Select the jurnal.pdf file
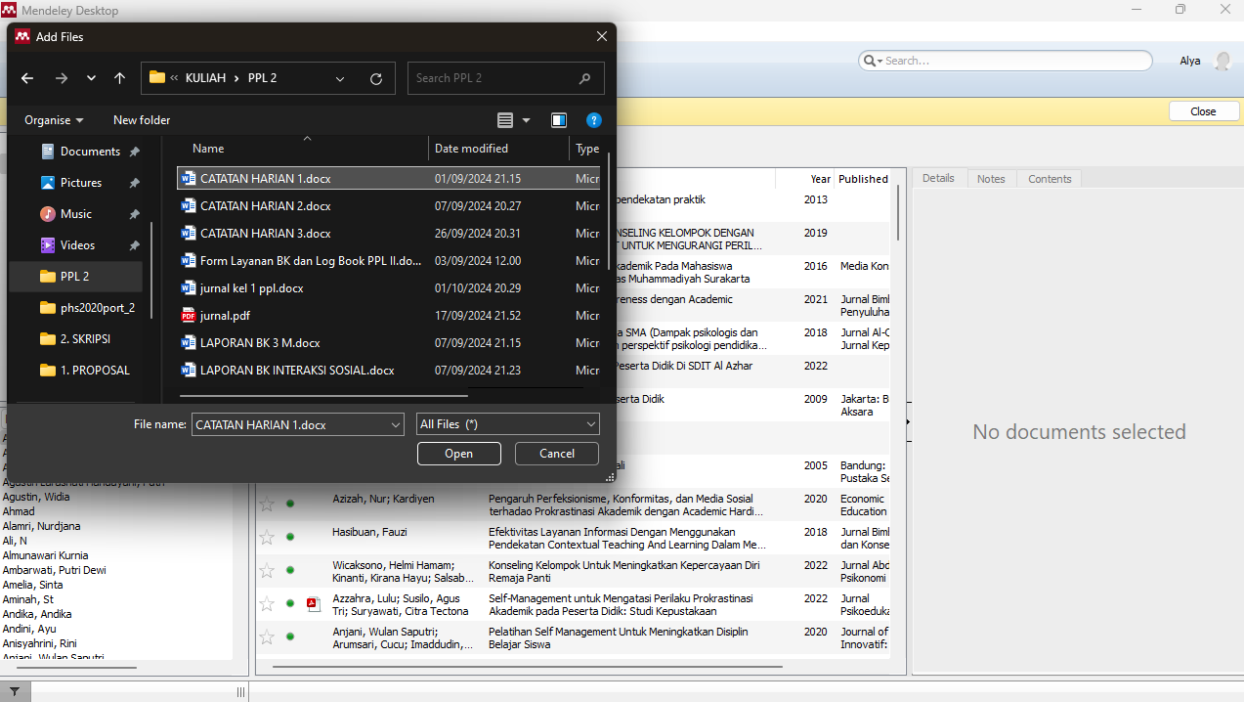1244x702 pixels. [x=225, y=316]
